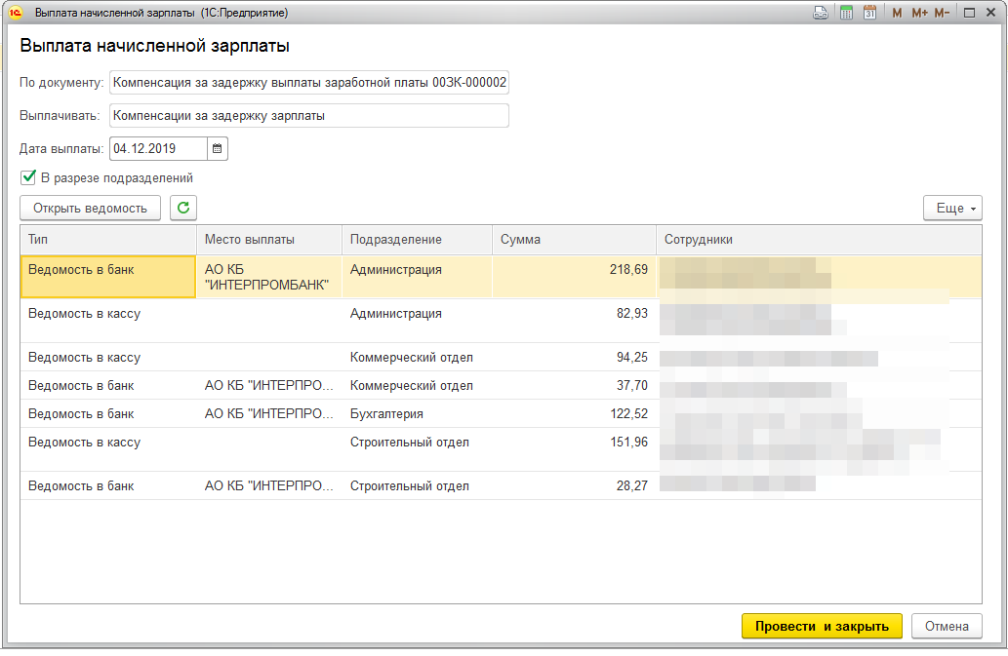Viewport: 1008px width, 656px height.
Task: Click 'Провести и закрыть' button
Action: [x=822, y=627]
